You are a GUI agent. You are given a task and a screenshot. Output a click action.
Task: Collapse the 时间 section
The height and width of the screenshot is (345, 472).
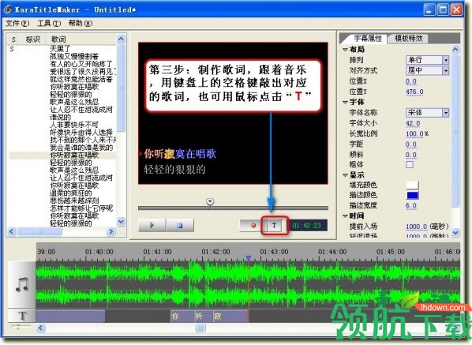click(345, 216)
